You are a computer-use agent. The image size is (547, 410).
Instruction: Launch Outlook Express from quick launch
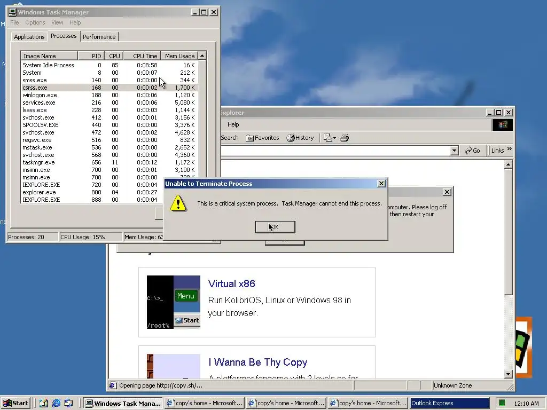pyautogui.click(x=69, y=403)
